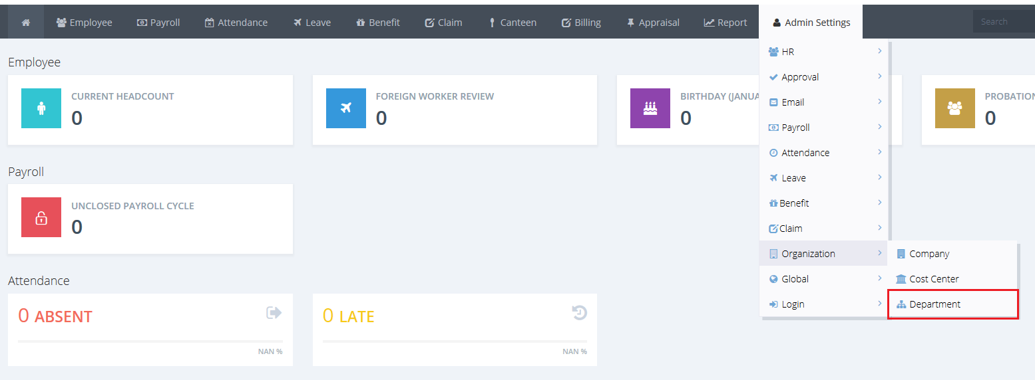The image size is (1035, 380).
Task: Expand the Approval submenu chevron
Action: (x=879, y=76)
